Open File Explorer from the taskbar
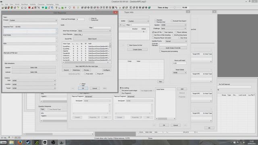This screenshot has width=258, height=145. [12, 142]
